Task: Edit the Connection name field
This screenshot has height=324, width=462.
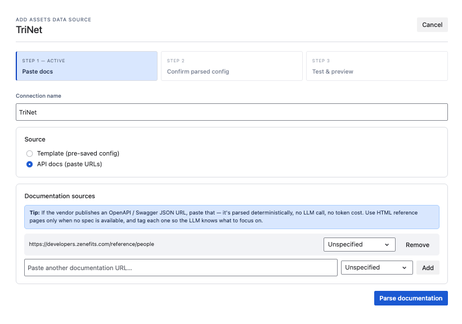Action: [x=232, y=112]
